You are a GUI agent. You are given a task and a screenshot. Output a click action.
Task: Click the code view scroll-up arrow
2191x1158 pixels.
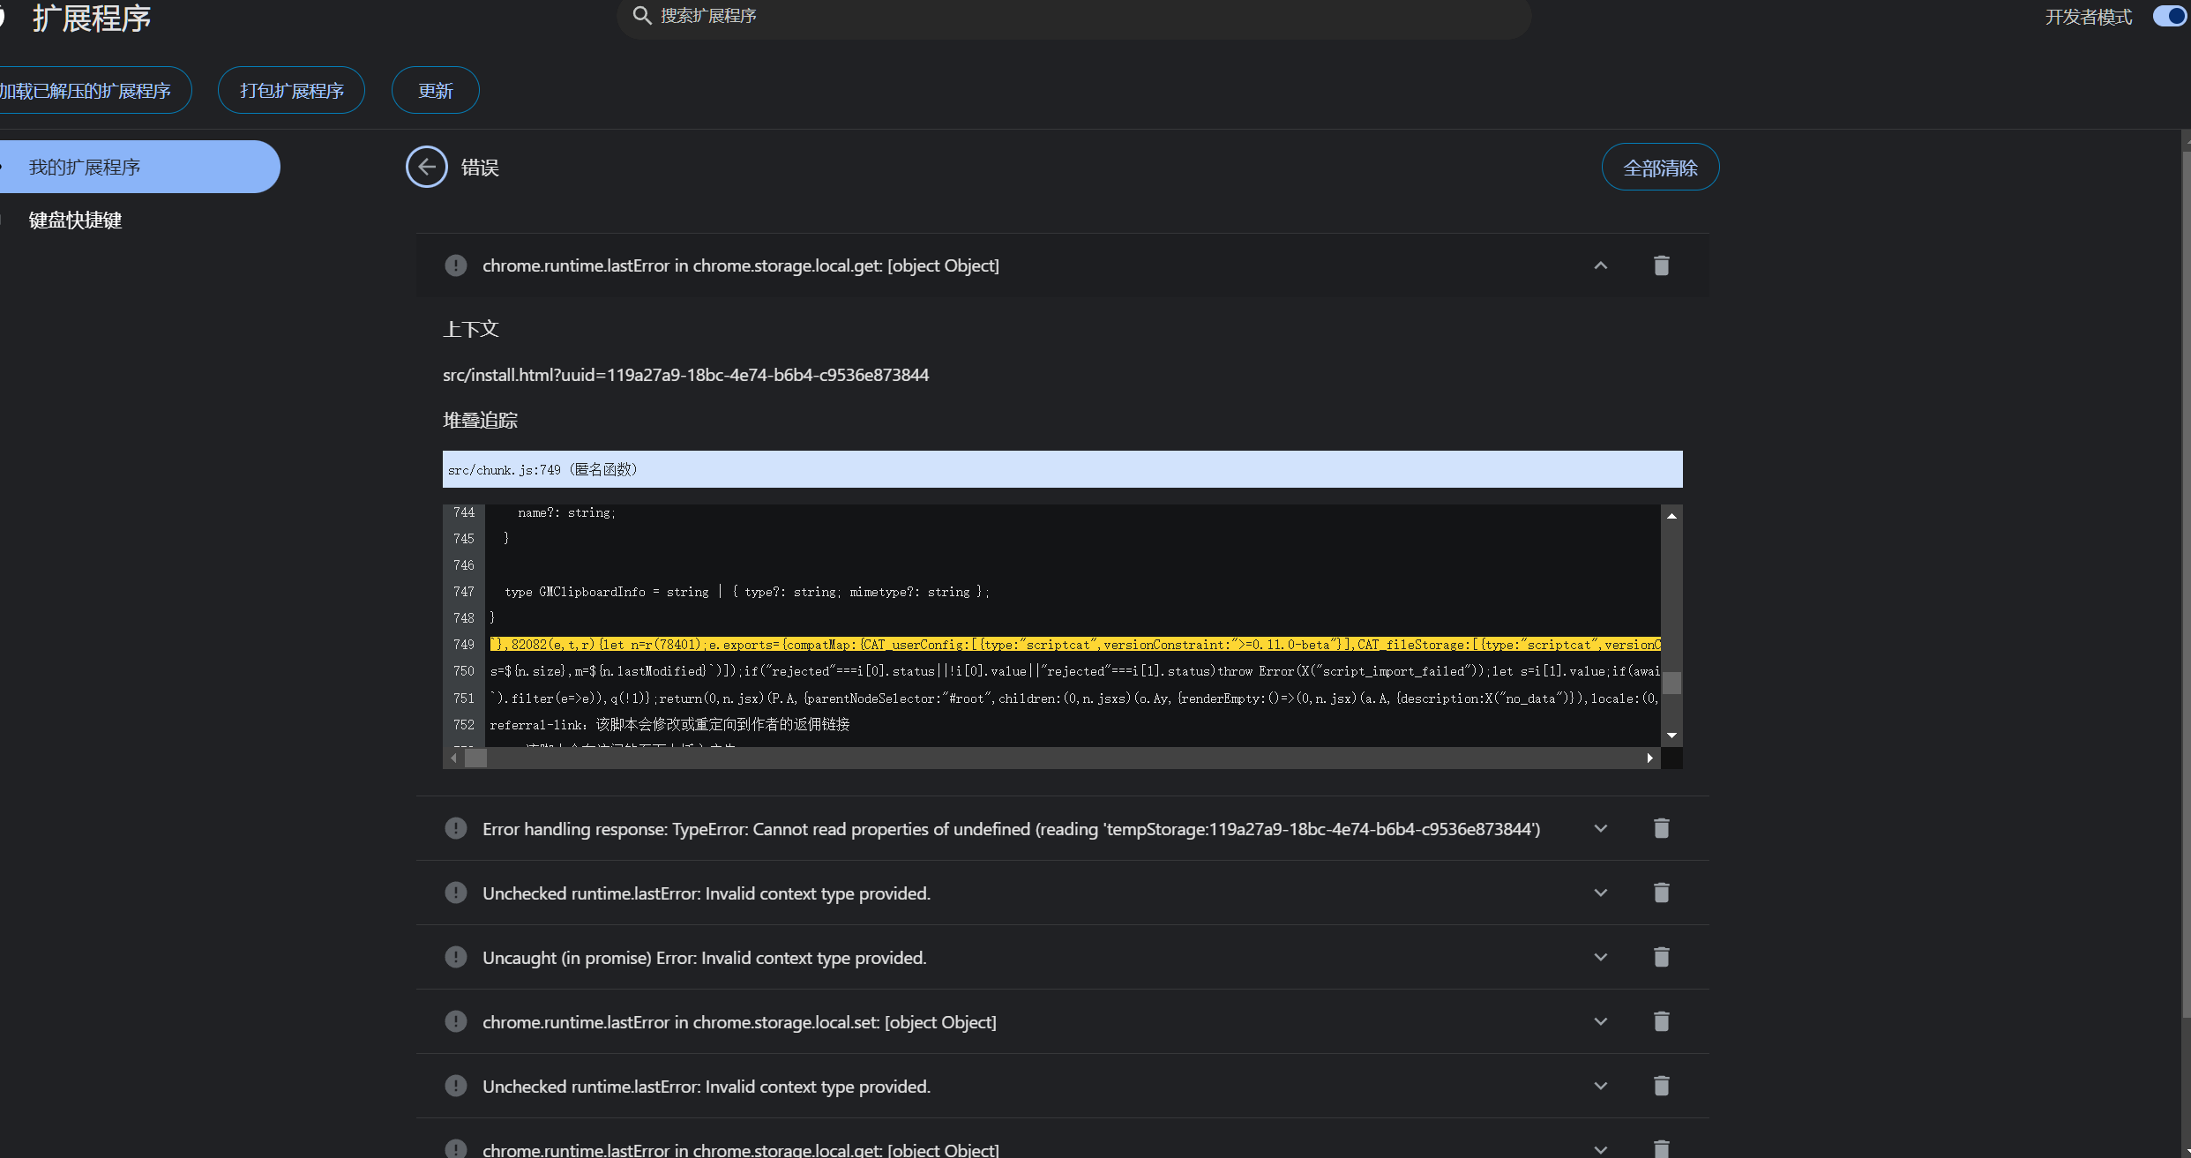(1671, 515)
